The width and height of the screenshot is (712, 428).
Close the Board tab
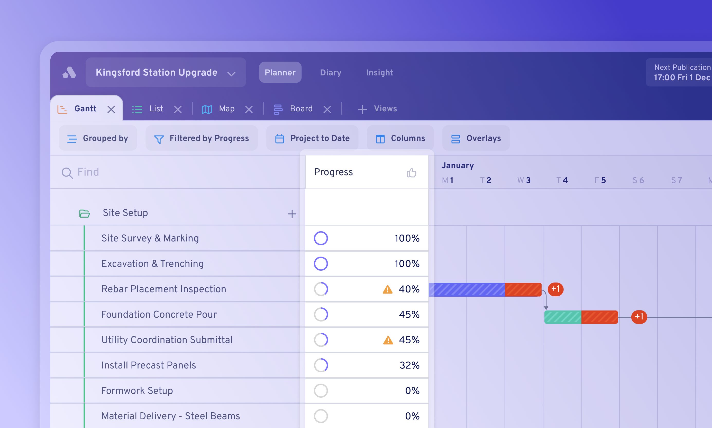pos(327,109)
